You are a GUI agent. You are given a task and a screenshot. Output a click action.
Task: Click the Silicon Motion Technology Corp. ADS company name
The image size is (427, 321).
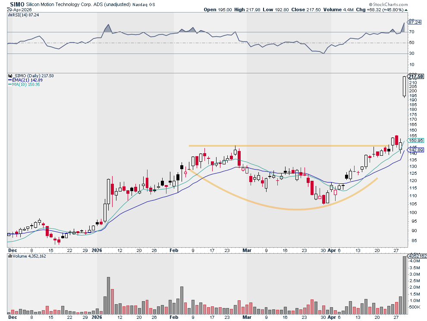point(78,4)
